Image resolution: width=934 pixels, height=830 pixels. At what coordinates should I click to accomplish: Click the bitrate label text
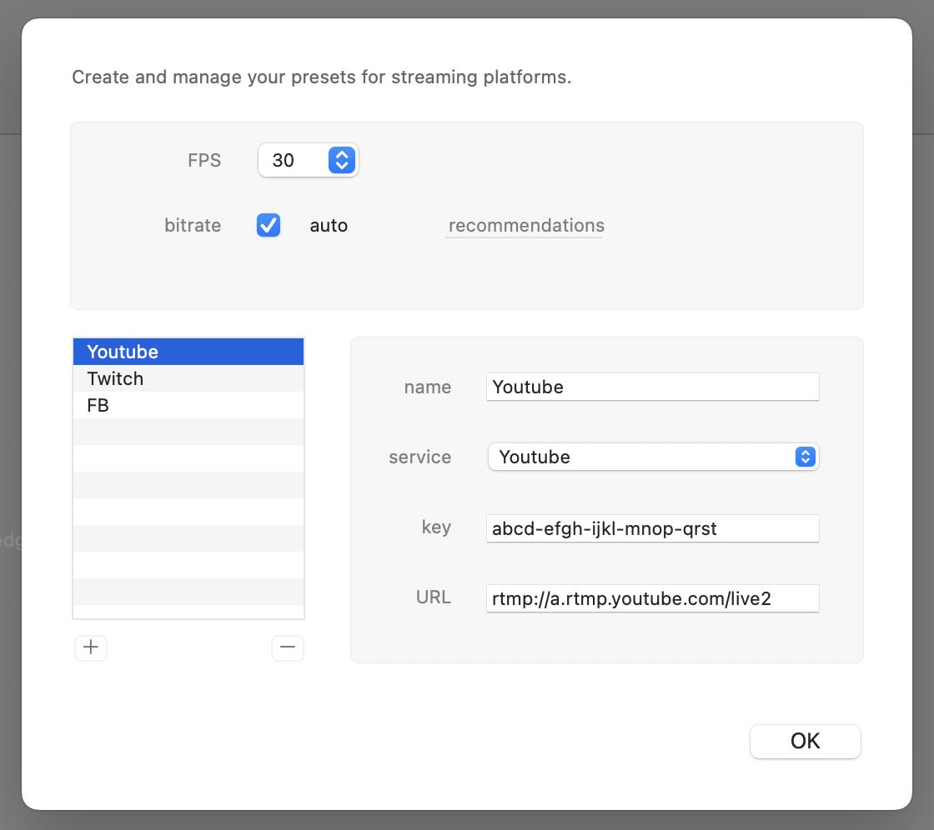pos(193,226)
